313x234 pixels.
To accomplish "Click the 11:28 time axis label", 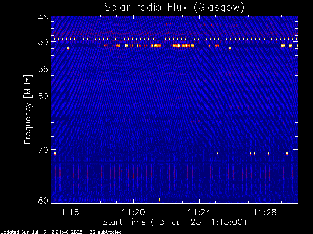I will (x=265, y=213).
